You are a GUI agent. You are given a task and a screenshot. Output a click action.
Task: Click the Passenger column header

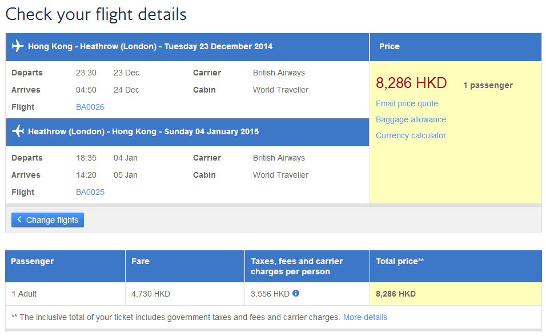click(x=33, y=261)
